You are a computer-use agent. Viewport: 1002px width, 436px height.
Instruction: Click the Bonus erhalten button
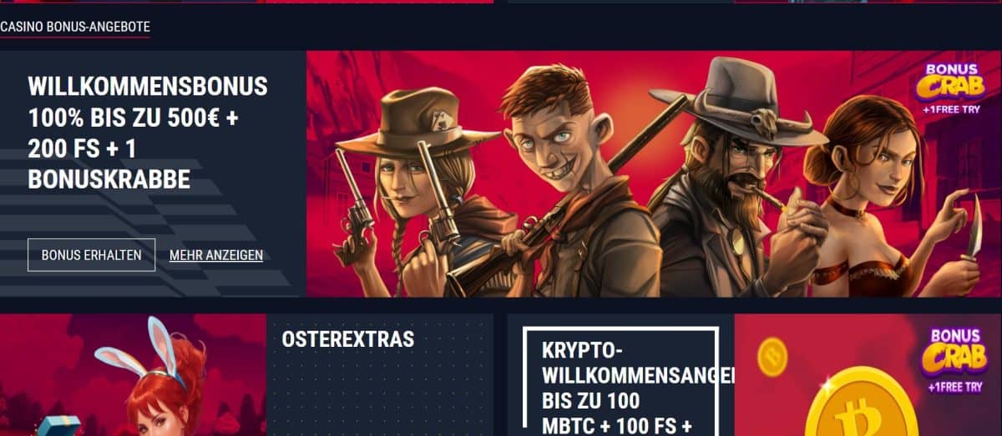point(91,255)
